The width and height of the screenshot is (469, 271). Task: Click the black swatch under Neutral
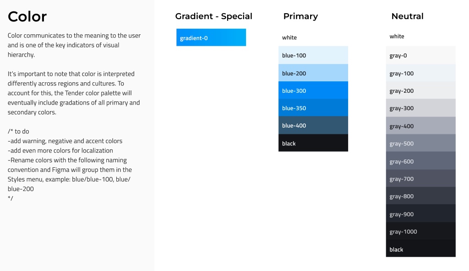[x=420, y=248]
